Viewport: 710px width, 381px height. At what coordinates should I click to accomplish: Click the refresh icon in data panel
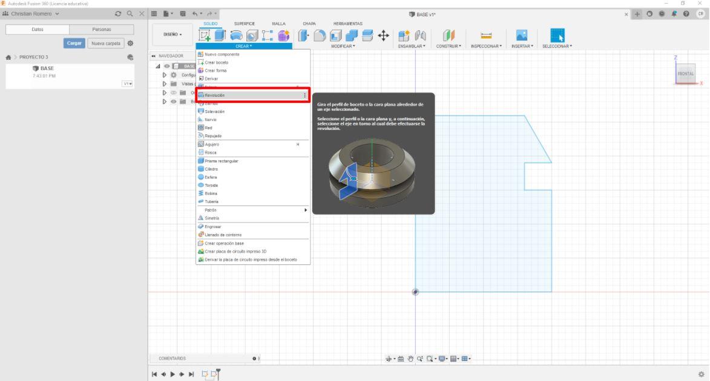[x=118, y=14]
